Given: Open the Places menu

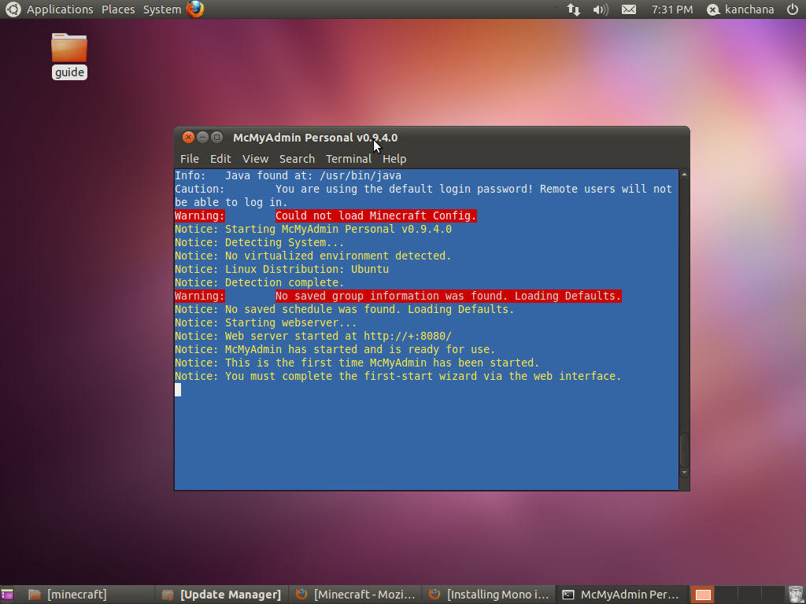Looking at the screenshot, I should (x=118, y=9).
